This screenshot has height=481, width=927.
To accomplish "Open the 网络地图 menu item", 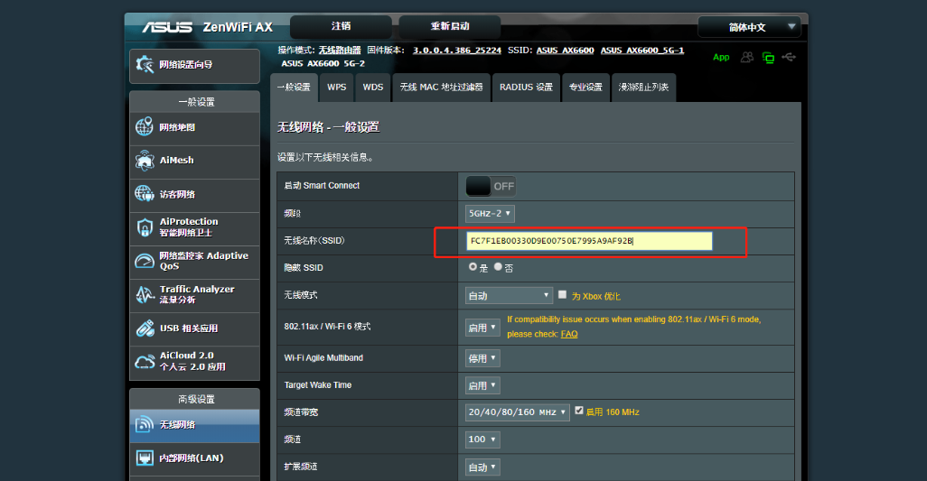I will (x=194, y=127).
